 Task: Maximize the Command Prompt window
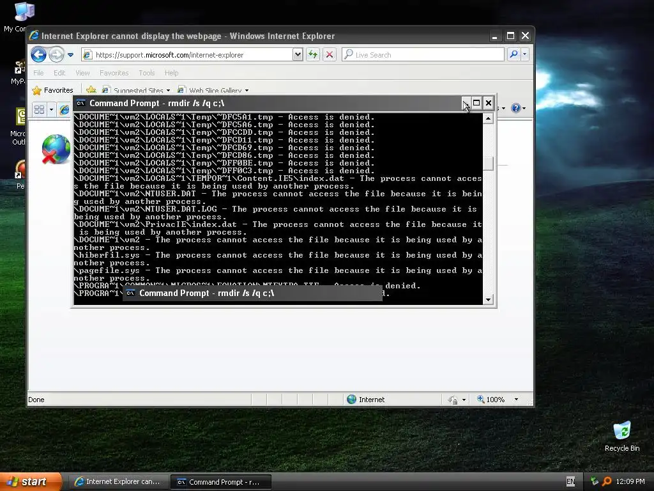[476, 103]
